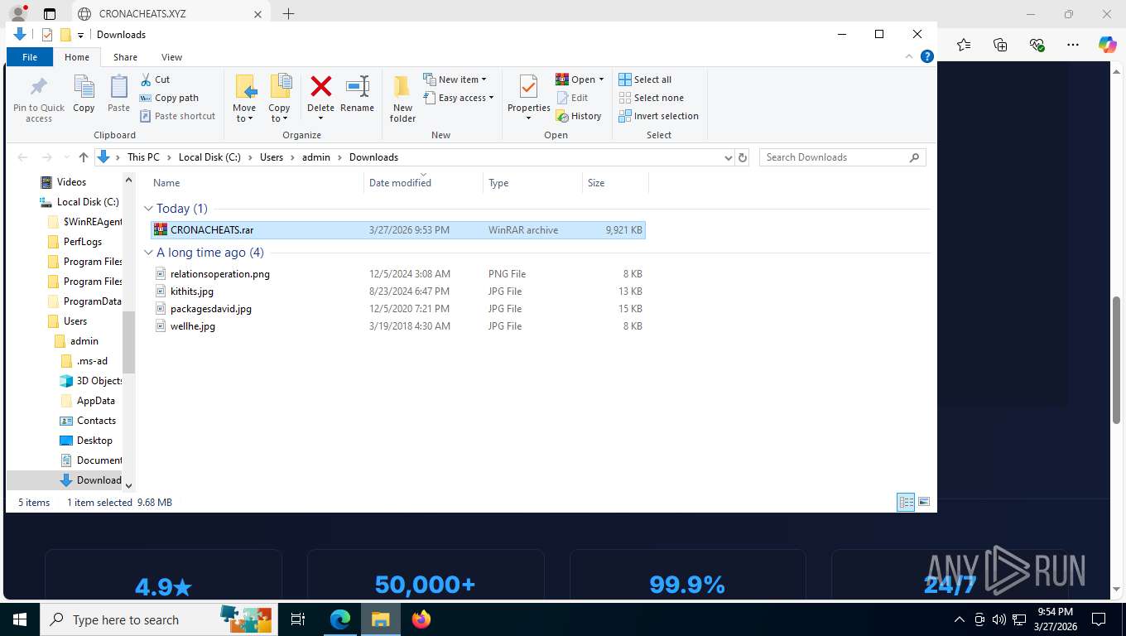Select CRONACHEATS.rar file

pos(397,230)
